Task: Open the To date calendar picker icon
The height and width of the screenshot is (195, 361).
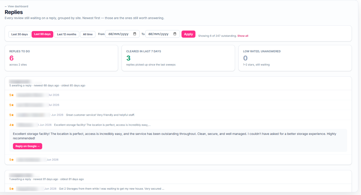Action: coord(175,34)
